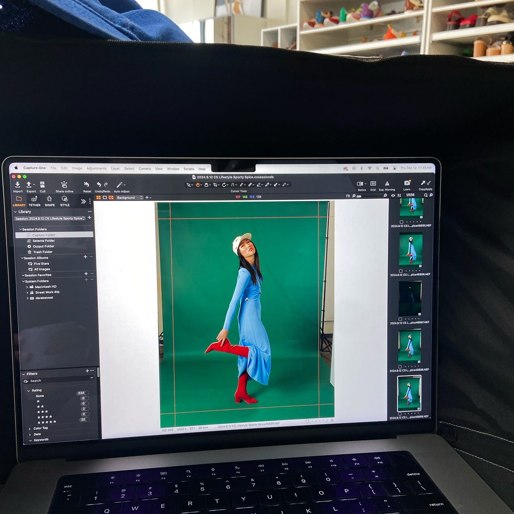Switch viewer to multi-view grid mode
This screenshot has height=514, width=514.
pos(98,198)
